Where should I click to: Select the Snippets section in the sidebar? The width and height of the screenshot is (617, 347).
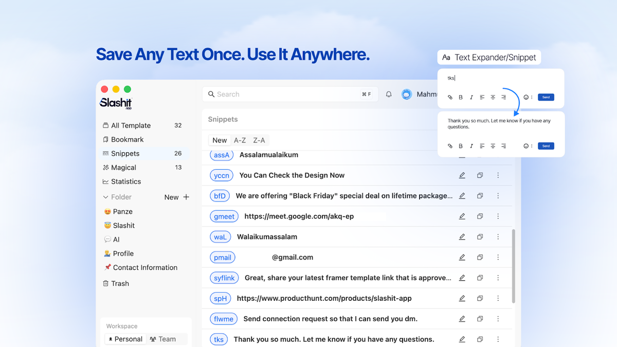[x=125, y=153]
